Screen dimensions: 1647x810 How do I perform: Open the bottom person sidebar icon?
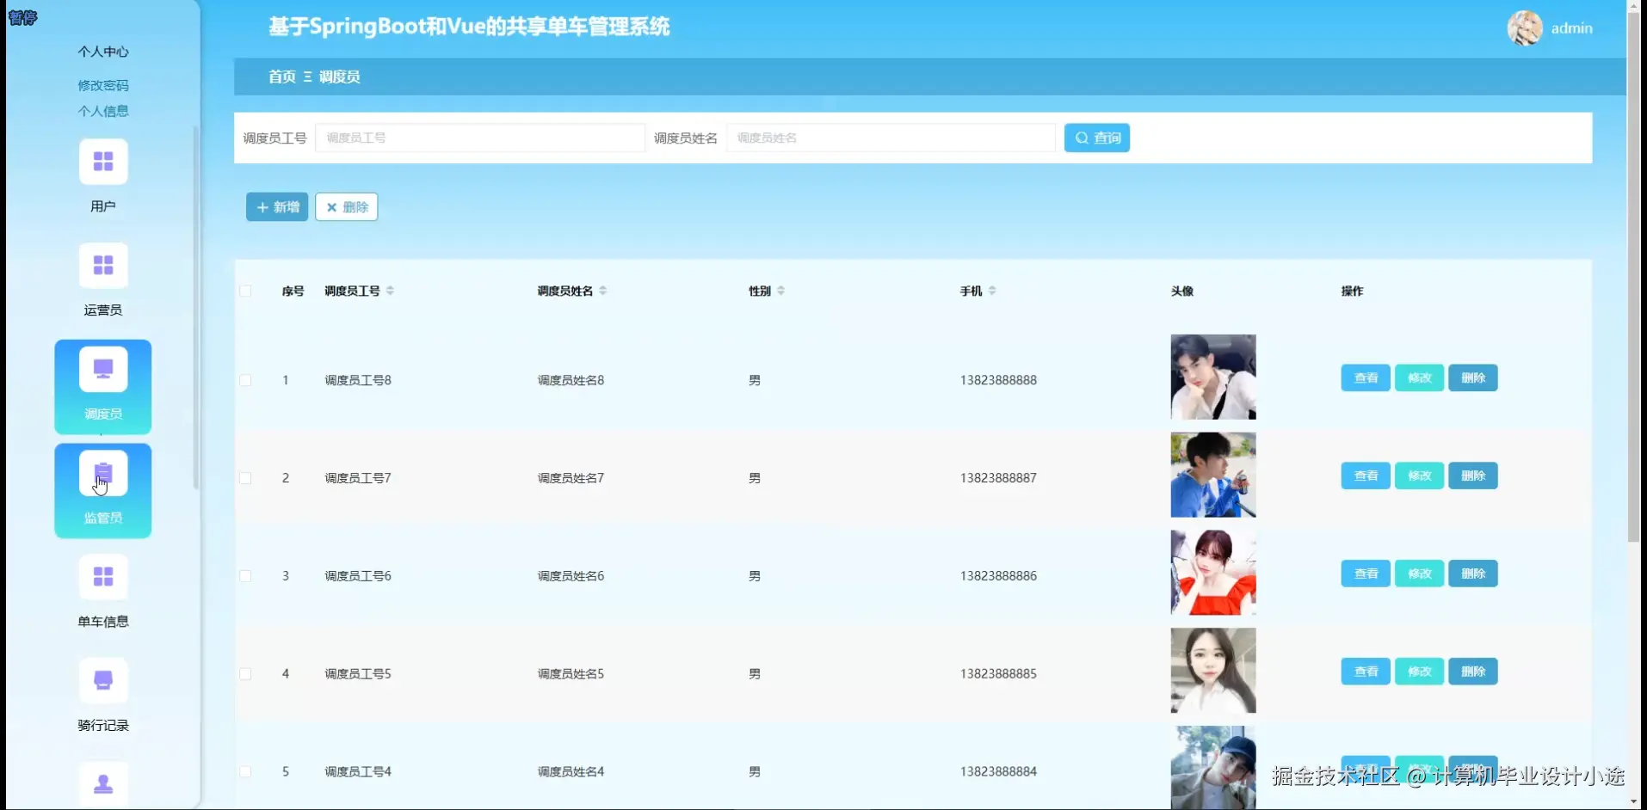coord(103,783)
